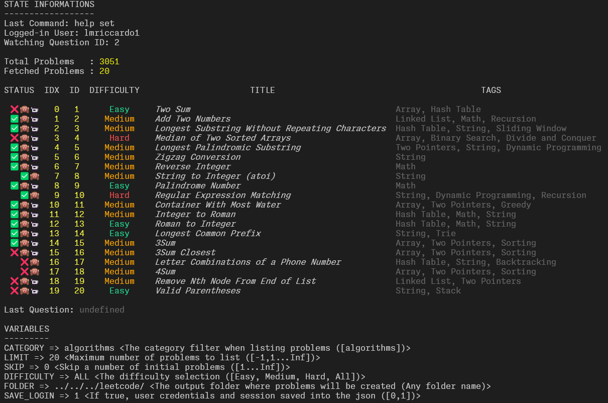Click the green check icon for Add Two Numbers
This screenshot has width=608, height=403.
[x=14, y=119]
